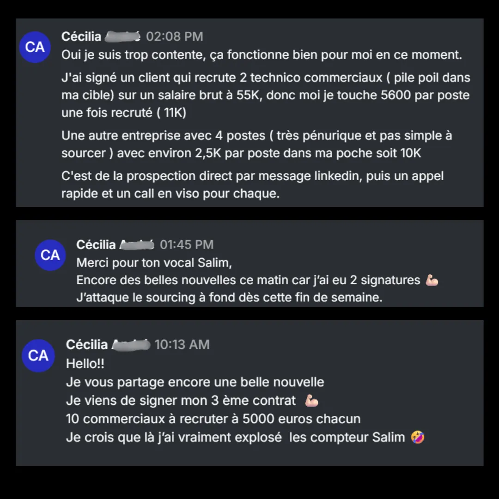Click the 02:08 PM timestamp
The width and height of the screenshot is (499, 499).
[x=174, y=37]
